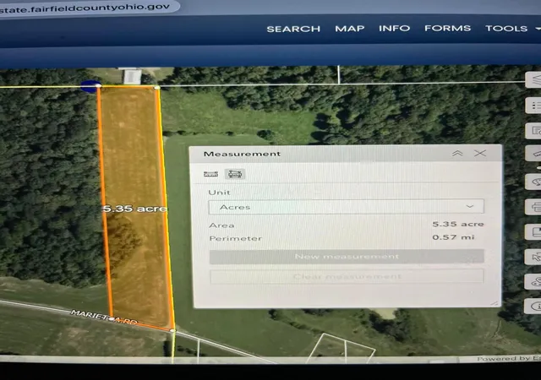Click the Area value 5.35 acre
541x380 pixels.
pos(458,224)
